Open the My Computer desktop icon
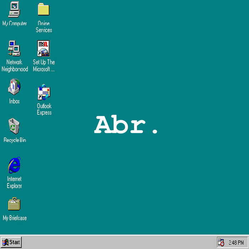Image resolution: width=249 pixels, height=249 pixels. tap(14, 10)
